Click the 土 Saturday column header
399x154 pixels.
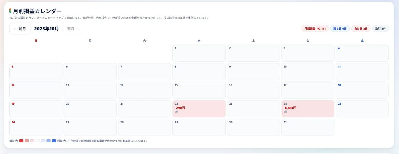(x=362, y=41)
